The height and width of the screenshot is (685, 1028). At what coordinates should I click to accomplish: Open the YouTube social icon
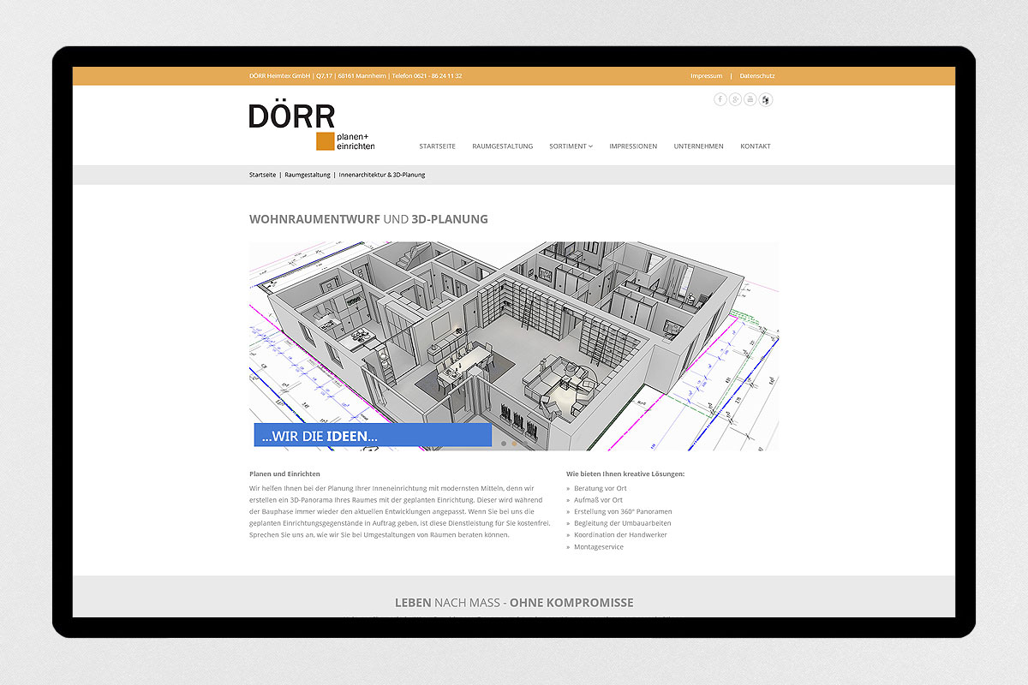pos(750,99)
